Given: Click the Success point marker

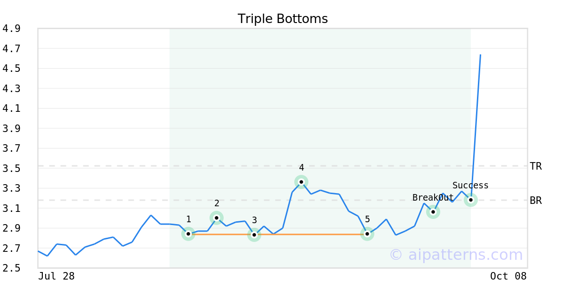Looking at the screenshot, I should pyautogui.click(x=470, y=200).
